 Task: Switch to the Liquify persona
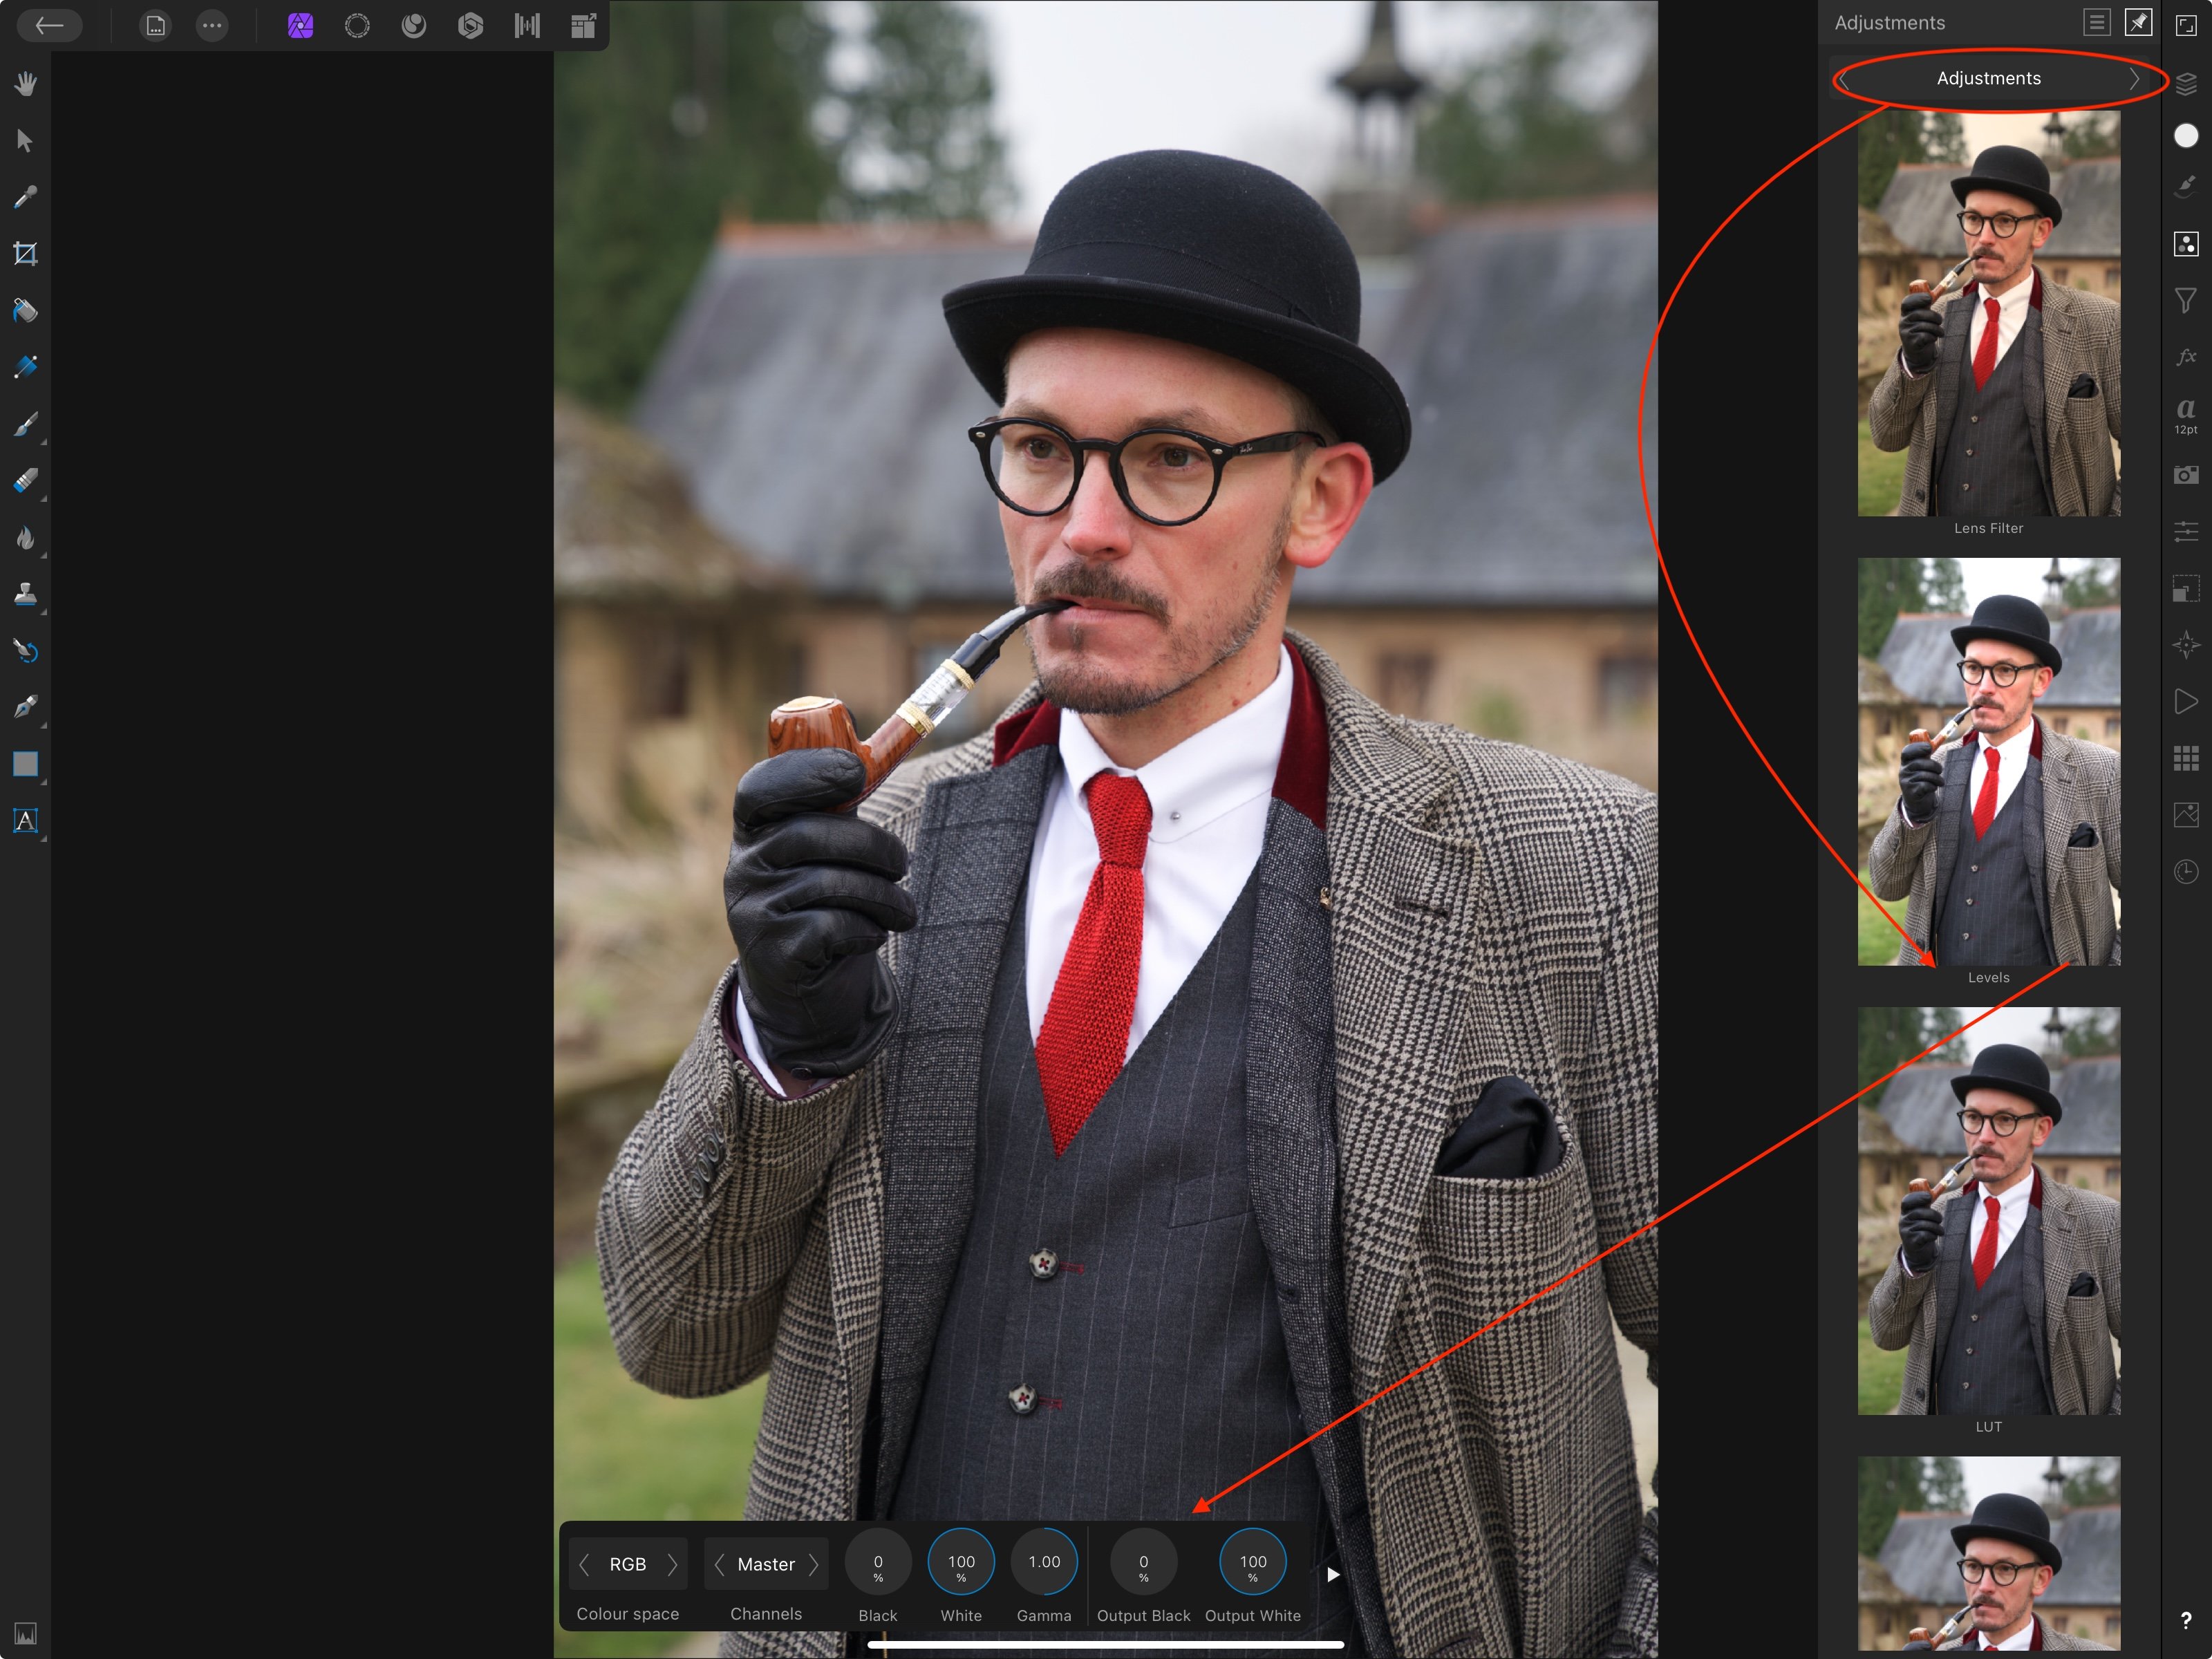pos(414,25)
